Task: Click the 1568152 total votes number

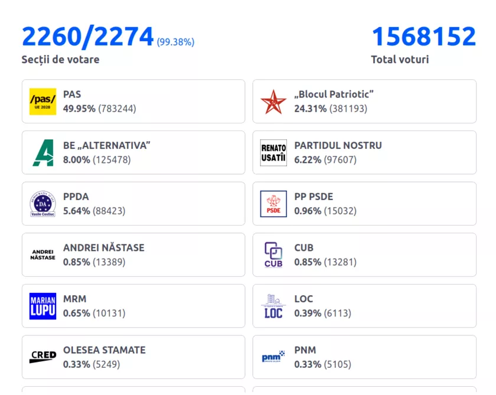Action: tap(423, 37)
